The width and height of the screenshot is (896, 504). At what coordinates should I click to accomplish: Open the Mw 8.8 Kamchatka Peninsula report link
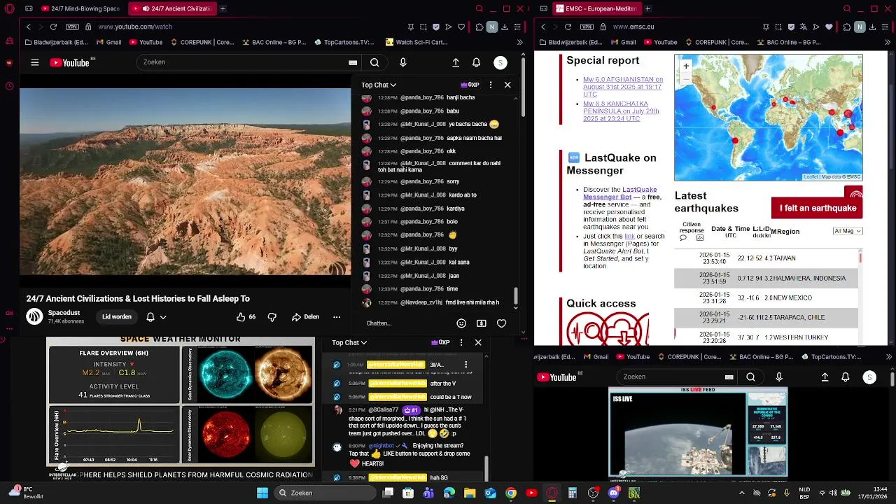[622, 111]
